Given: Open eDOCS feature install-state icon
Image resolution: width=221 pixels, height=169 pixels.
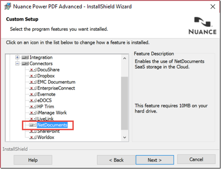Looking at the screenshot, I should (x=33, y=100).
